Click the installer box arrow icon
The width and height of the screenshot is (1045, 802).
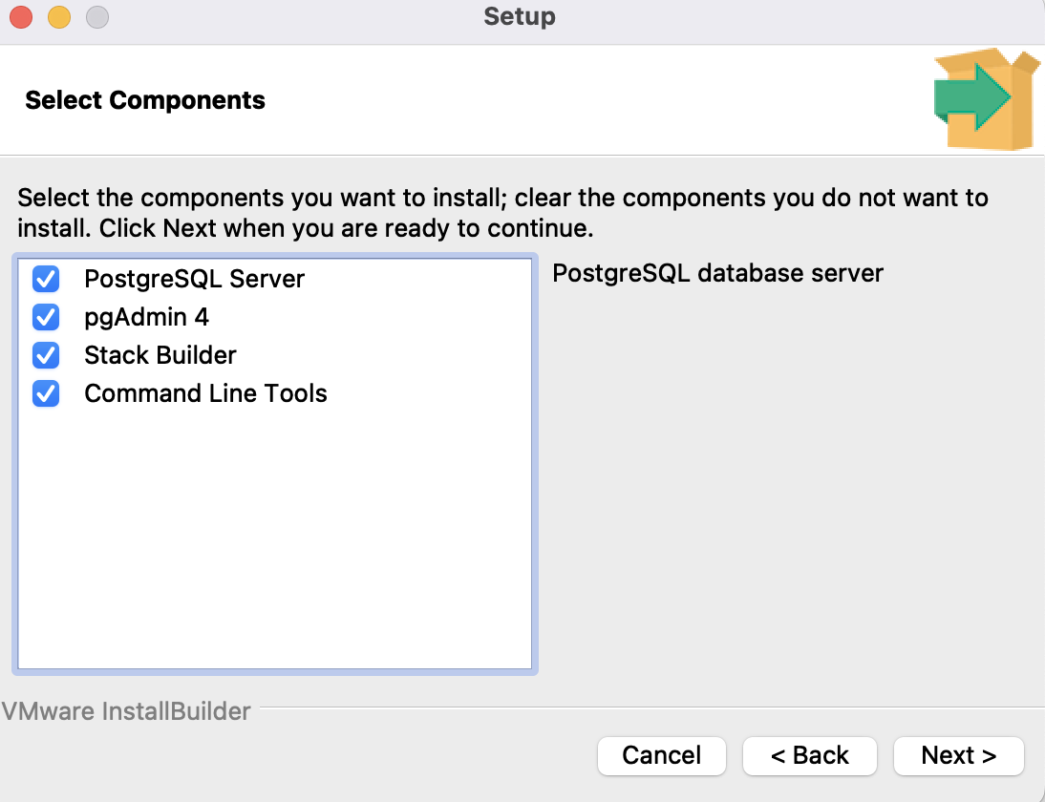pos(987,98)
